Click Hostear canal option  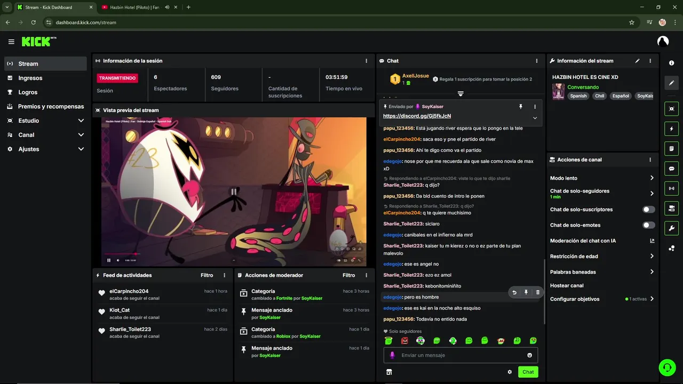(x=567, y=286)
